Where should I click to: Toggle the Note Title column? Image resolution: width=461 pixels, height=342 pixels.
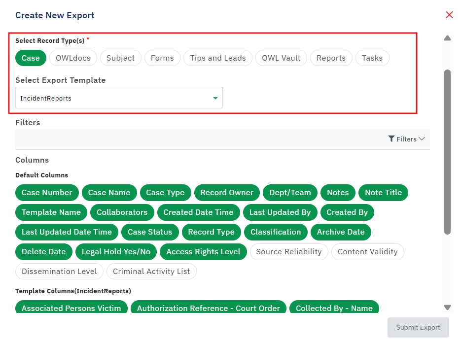tap(383, 193)
